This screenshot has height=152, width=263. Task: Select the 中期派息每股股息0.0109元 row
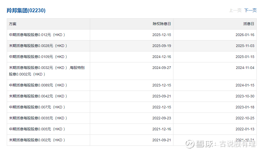(x=38, y=57)
